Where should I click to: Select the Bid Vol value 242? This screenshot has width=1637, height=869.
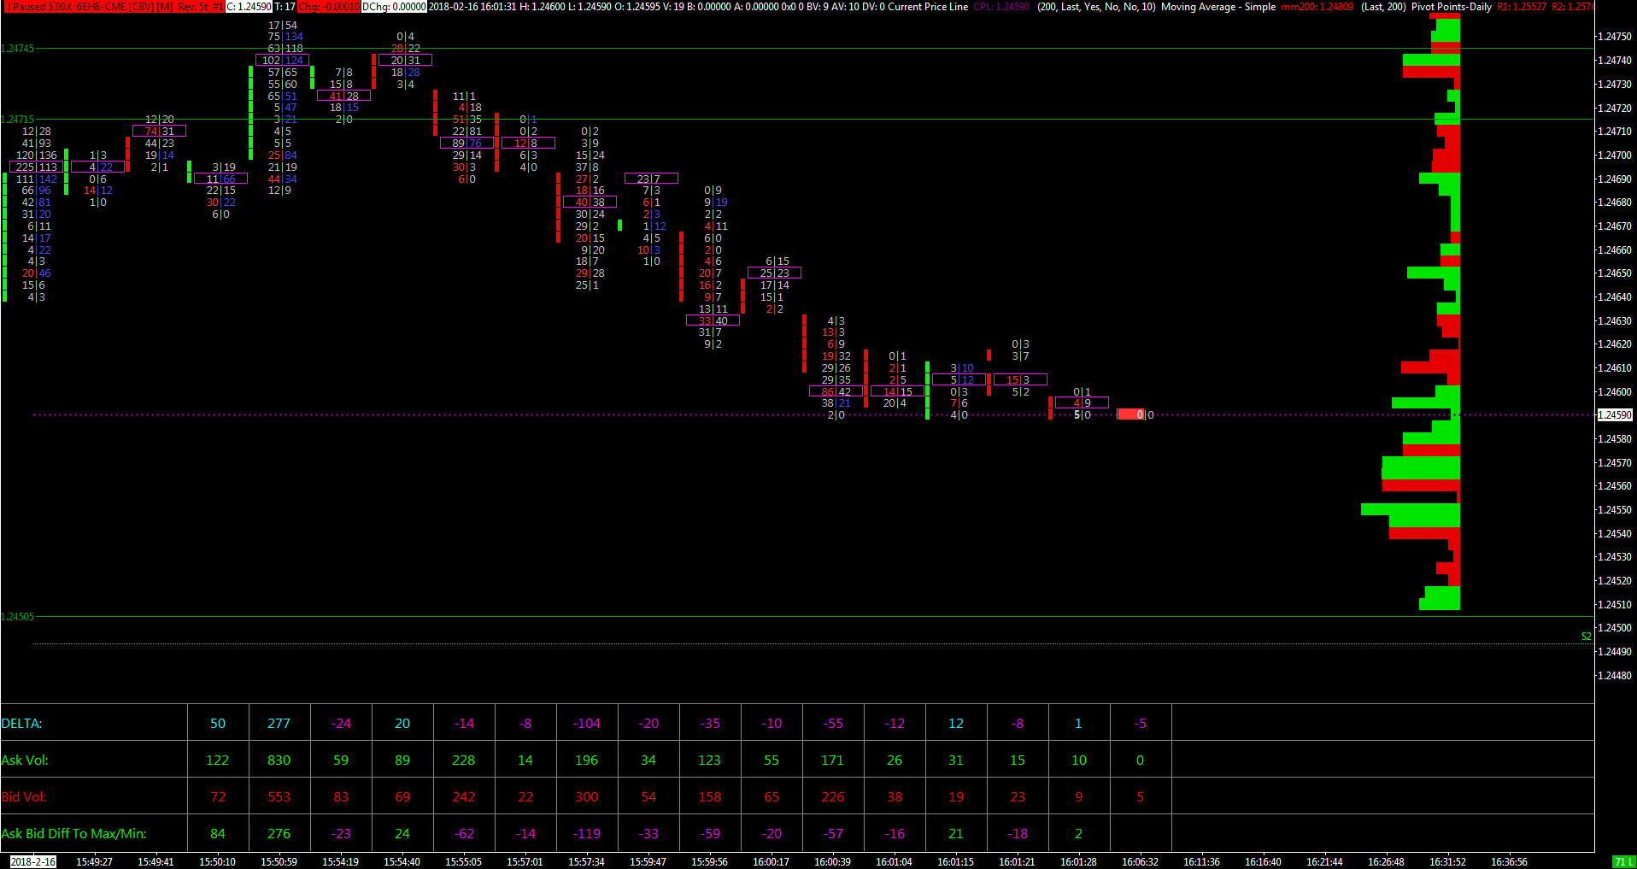(x=464, y=797)
